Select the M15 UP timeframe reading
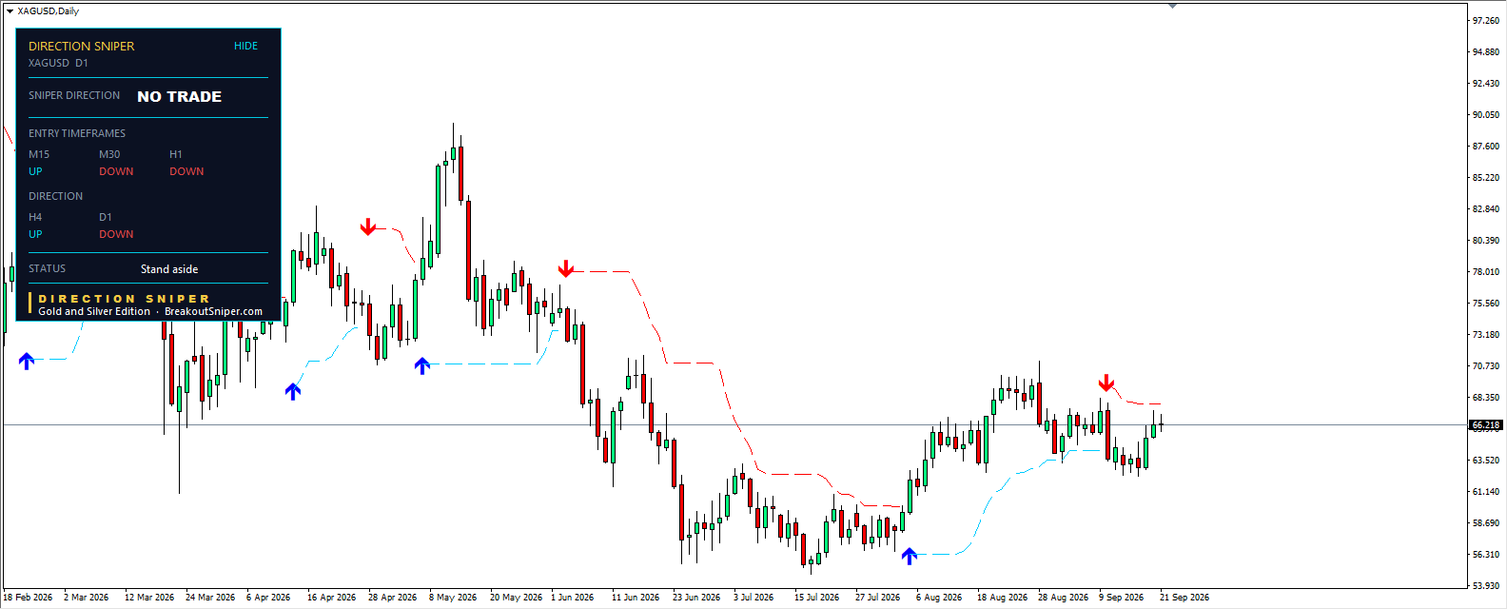This screenshot has height=609, width=1507. tap(35, 171)
